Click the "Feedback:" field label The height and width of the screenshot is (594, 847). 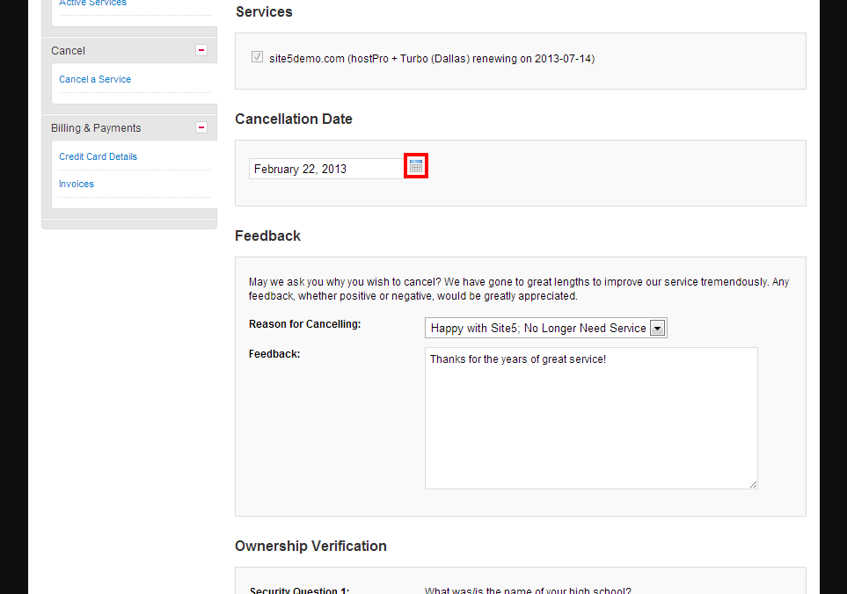pos(274,354)
